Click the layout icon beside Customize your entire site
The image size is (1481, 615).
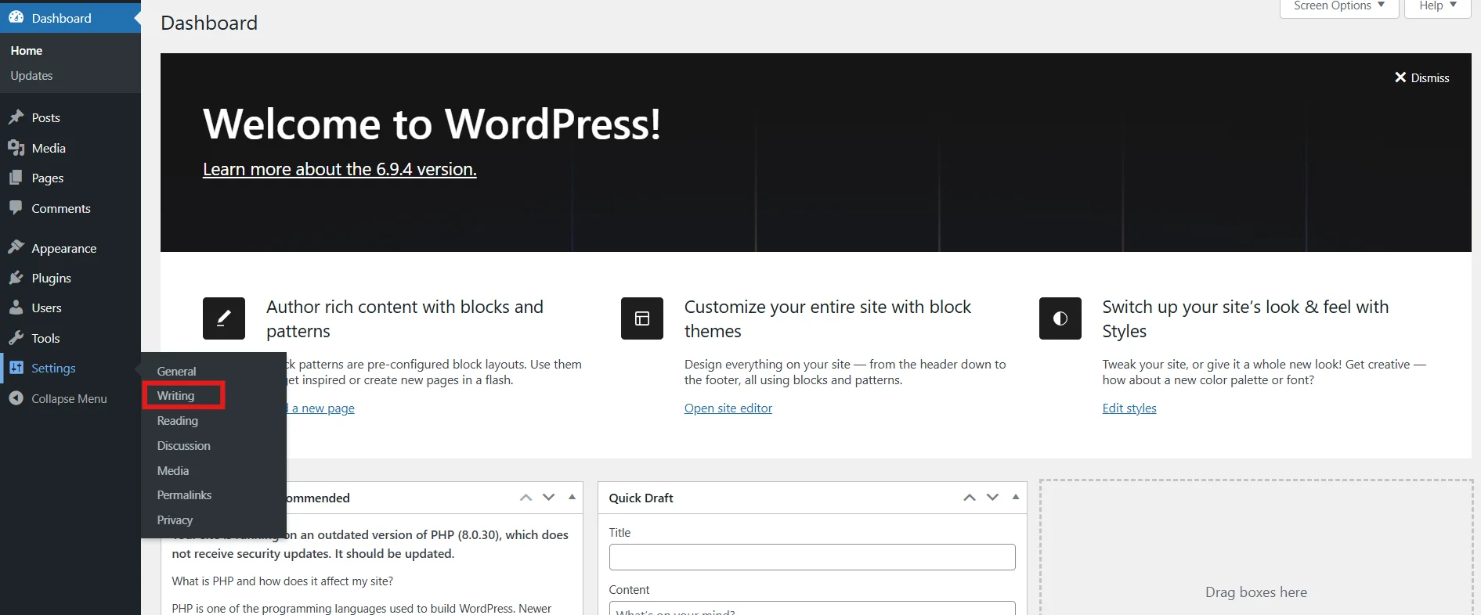(x=642, y=318)
